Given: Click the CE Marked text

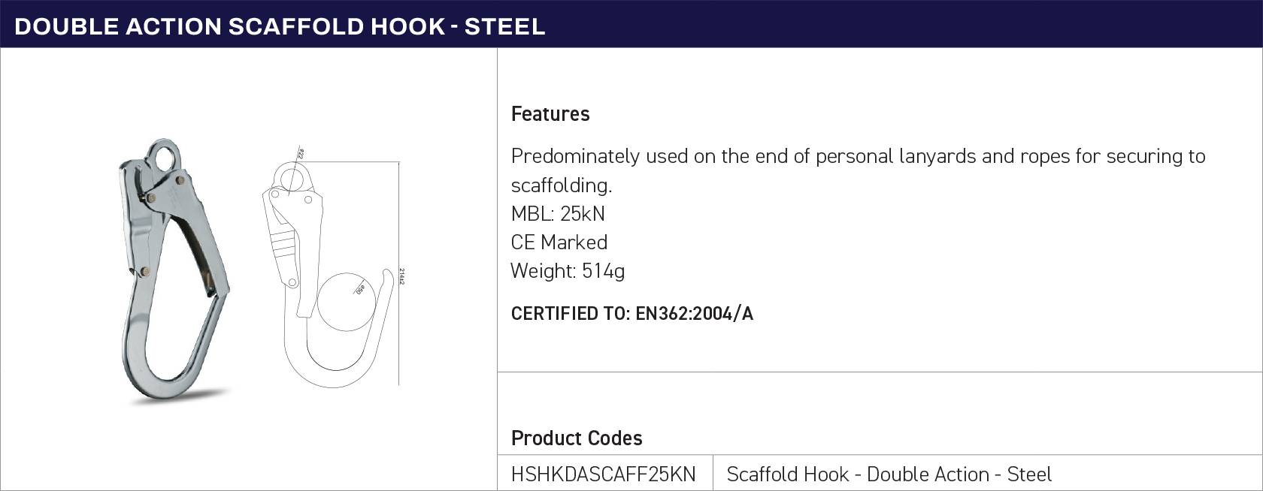Looking at the screenshot, I should coord(559,242).
